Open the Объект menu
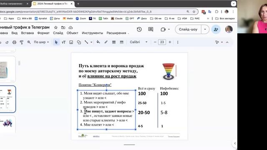 [x=72, y=33]
